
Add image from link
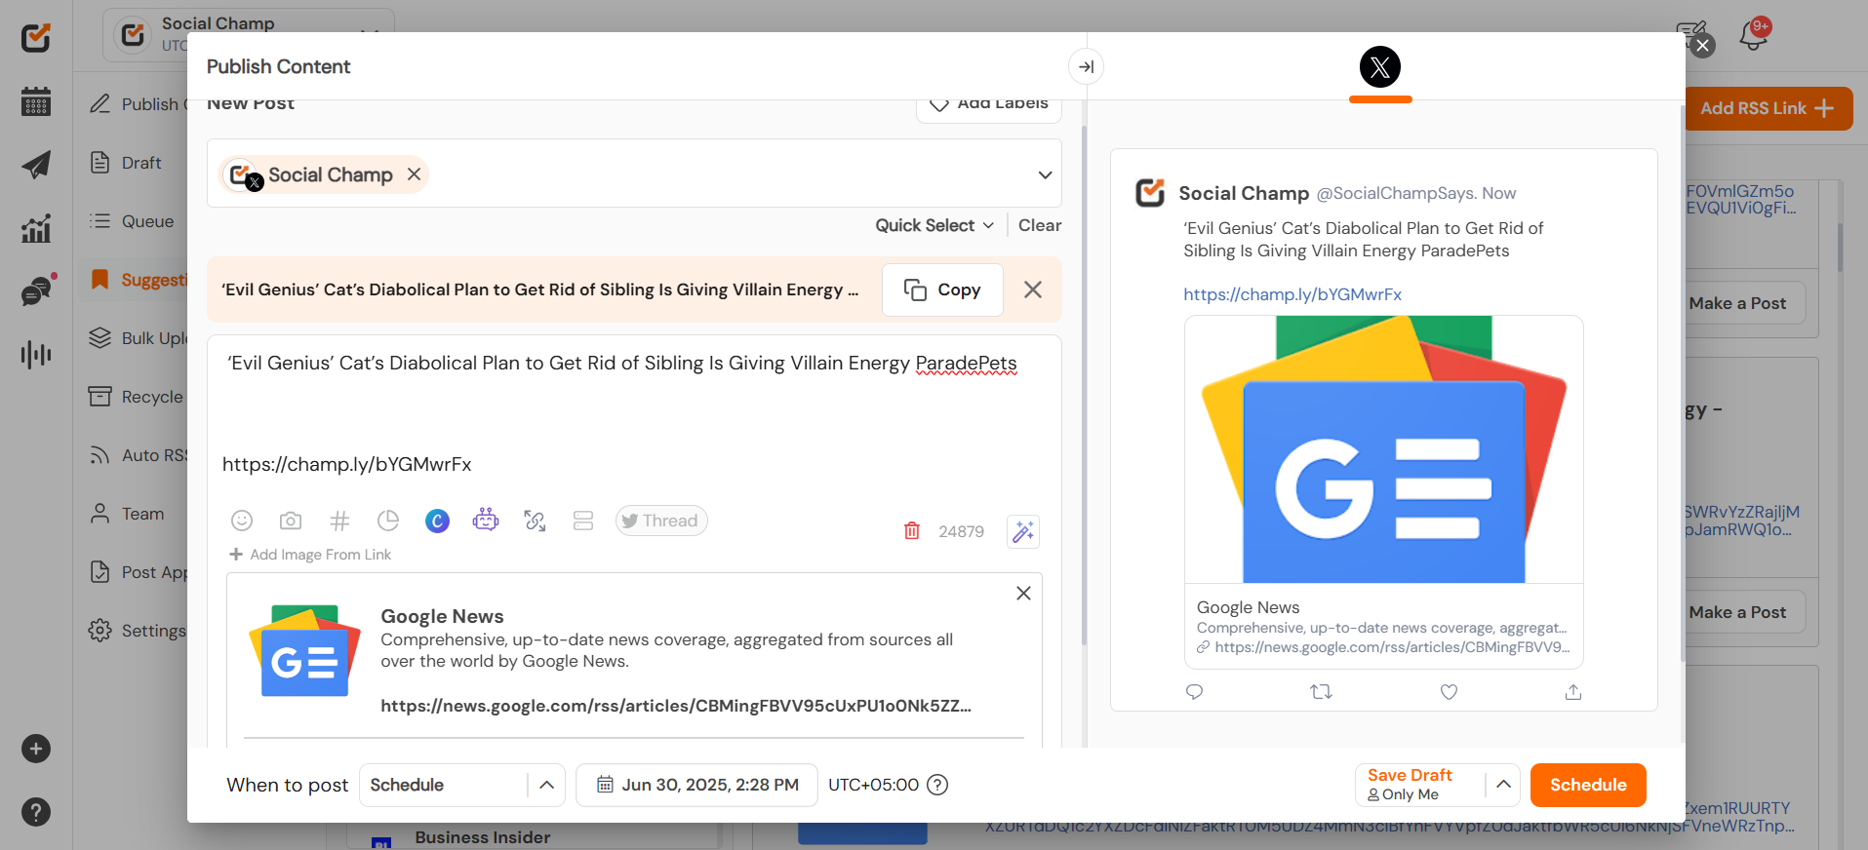point(310,555)
